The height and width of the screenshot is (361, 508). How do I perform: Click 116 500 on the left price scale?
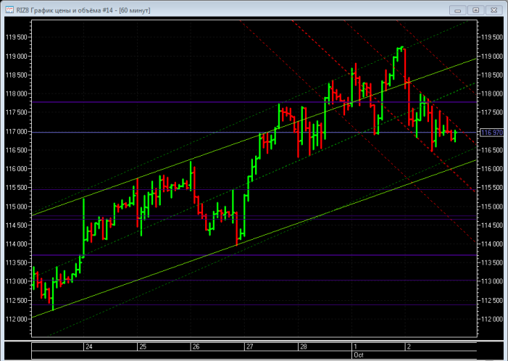click(17, 150)
